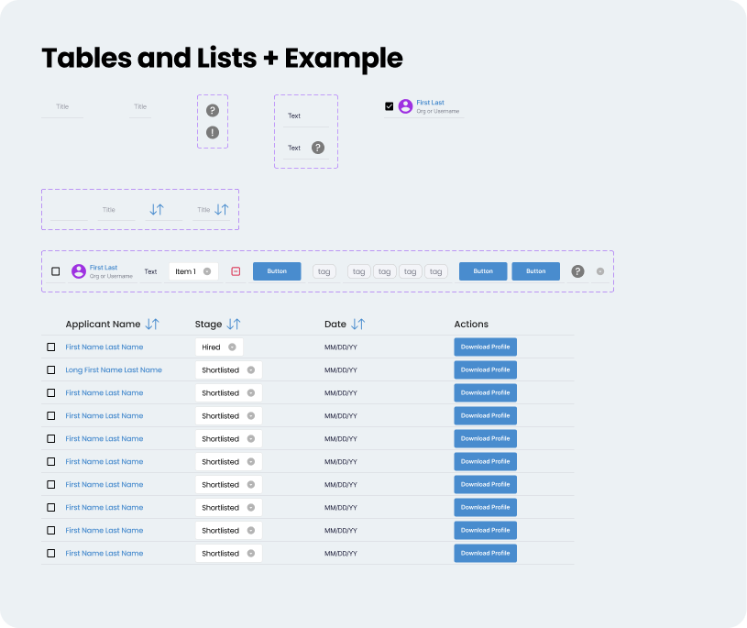
Task: Open the Item 1 dropdown
Action: pyautogui.click(x=206, y=270)
